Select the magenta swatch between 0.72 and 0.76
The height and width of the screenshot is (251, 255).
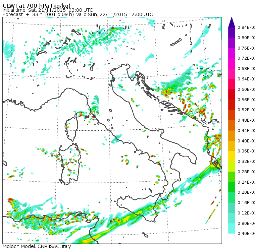[232, 53]
